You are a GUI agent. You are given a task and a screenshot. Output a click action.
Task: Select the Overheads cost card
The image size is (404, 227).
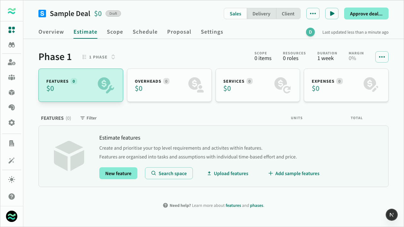pos(169,85)
